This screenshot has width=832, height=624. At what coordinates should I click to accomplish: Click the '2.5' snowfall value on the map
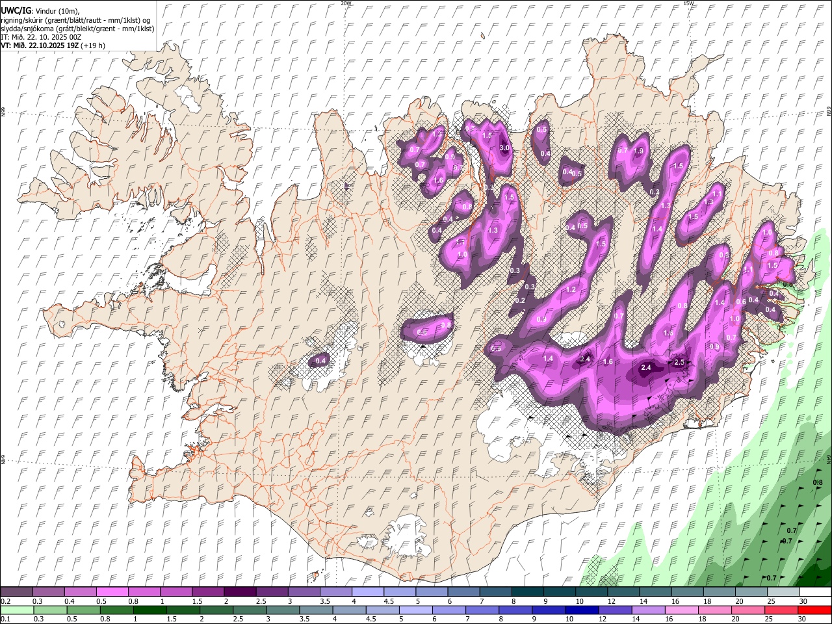pyautogui.click(x=680, y=362)
